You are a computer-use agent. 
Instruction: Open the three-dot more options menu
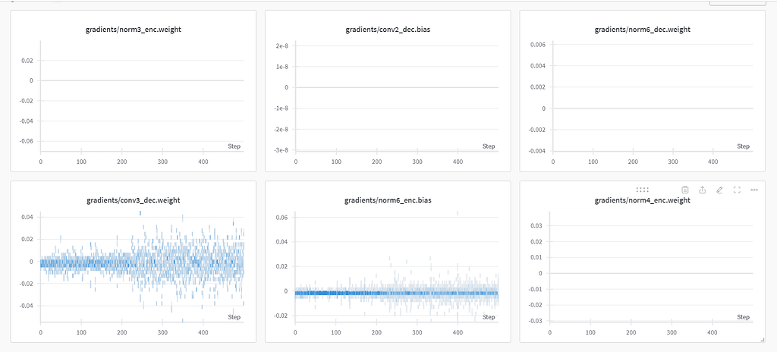click(x=753, y=190)
